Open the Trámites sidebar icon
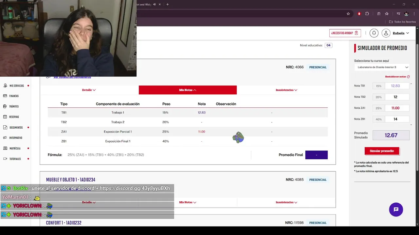 click(x=5, y=106)
